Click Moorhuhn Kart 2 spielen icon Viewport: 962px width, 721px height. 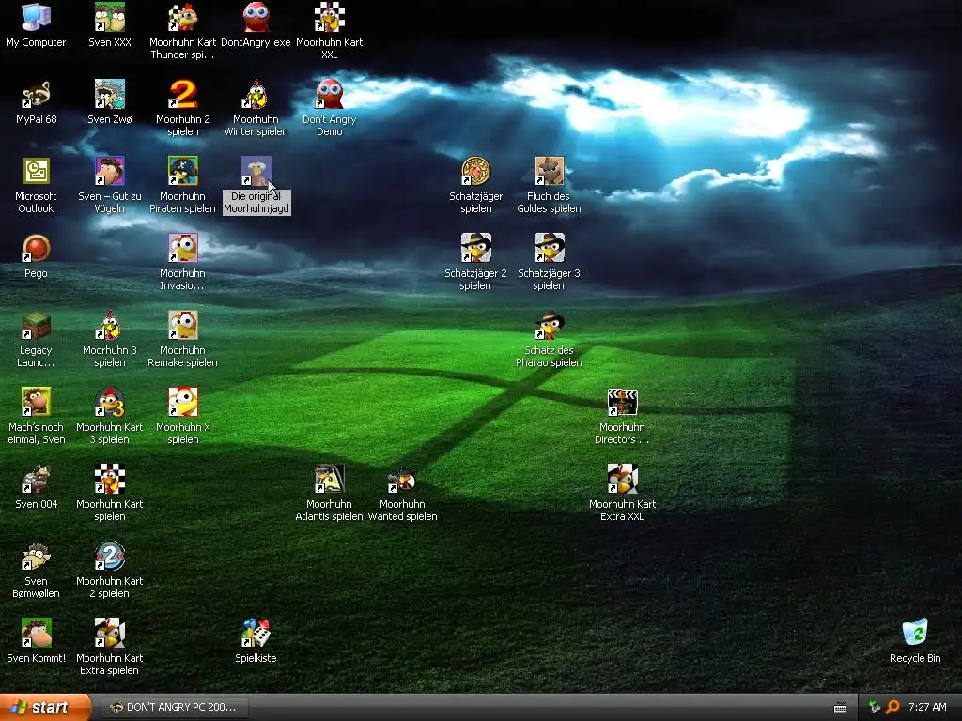pyautogui.click(x=109, y=557)
